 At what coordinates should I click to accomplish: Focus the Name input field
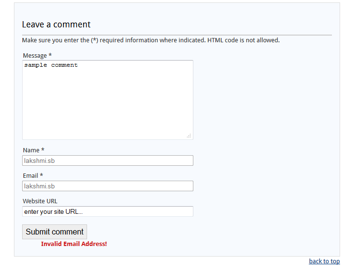(x=108, y=160)
